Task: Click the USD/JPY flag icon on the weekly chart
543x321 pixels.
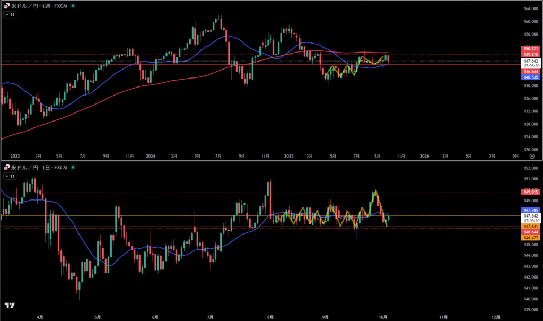Action: click(x=6, y=5)
